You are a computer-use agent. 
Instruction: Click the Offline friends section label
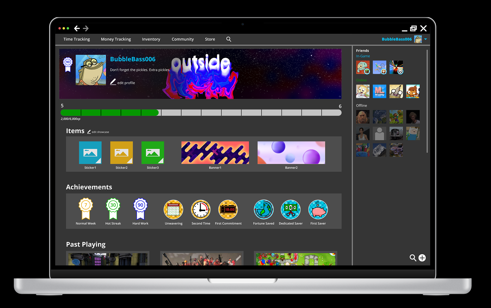click(x=361, y=105)
